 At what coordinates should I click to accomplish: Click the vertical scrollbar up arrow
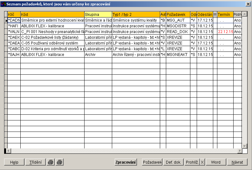[244, 14]
